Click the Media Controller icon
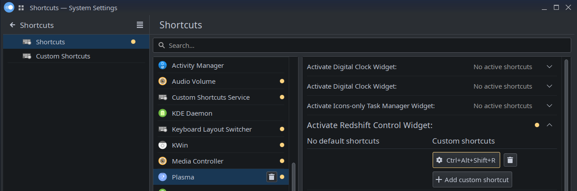 pos(163,161)
